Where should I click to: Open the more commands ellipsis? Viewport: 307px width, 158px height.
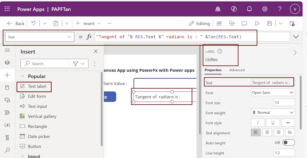click(109, 23)
